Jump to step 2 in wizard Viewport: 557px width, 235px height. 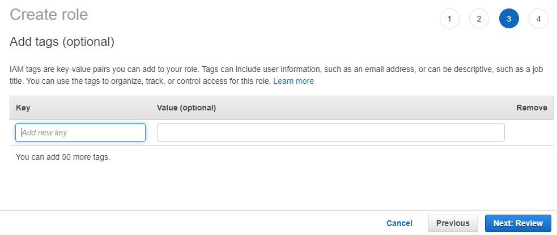coord(479,19)
